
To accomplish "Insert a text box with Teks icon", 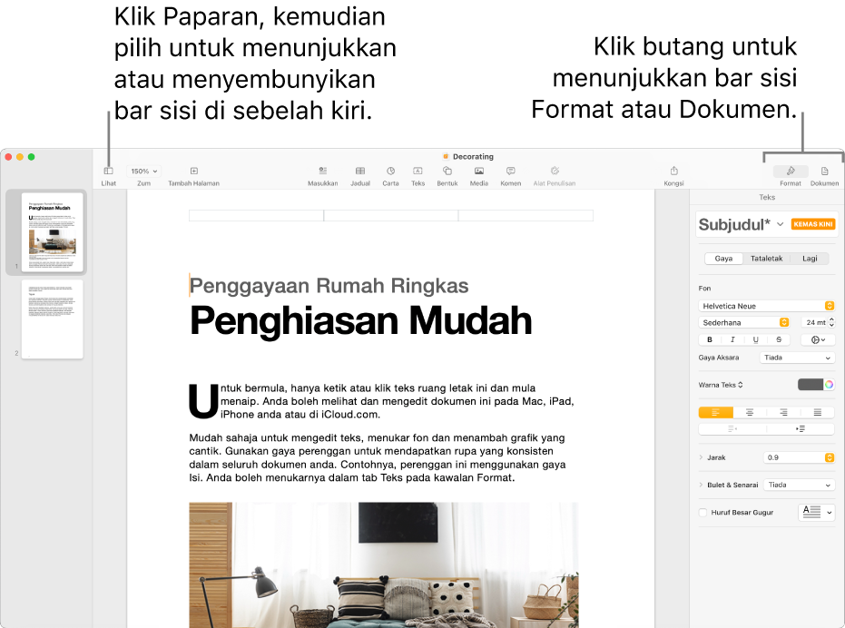I will point(418,171).
